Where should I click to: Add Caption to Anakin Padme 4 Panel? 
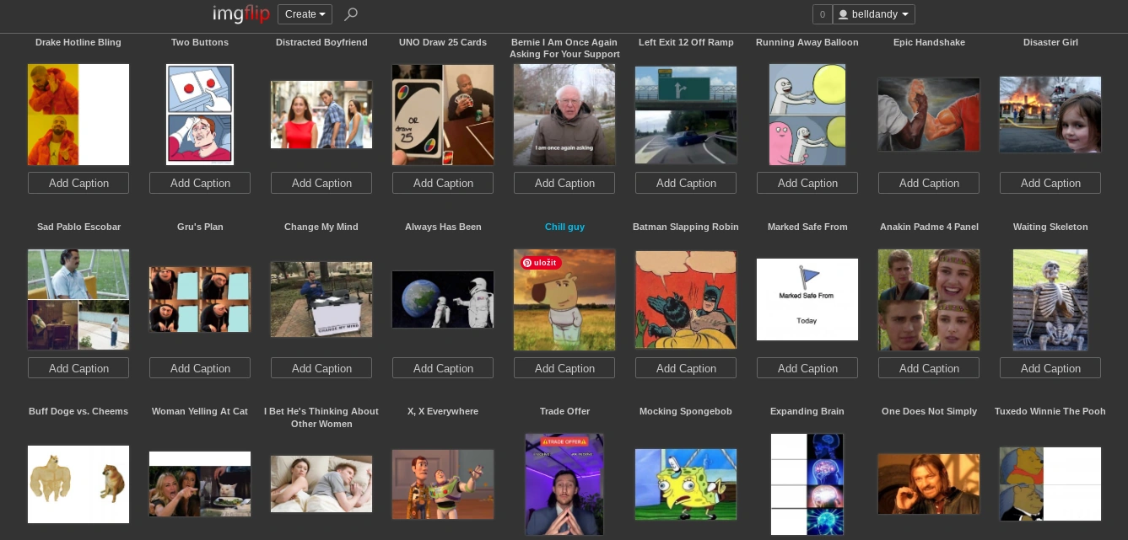[x=929, y=368]
